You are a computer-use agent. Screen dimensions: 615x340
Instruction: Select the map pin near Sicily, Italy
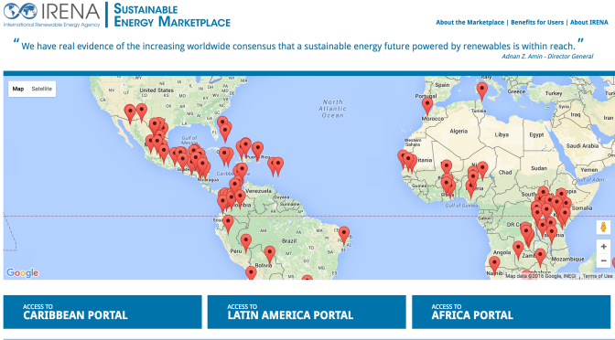[482, 90]
